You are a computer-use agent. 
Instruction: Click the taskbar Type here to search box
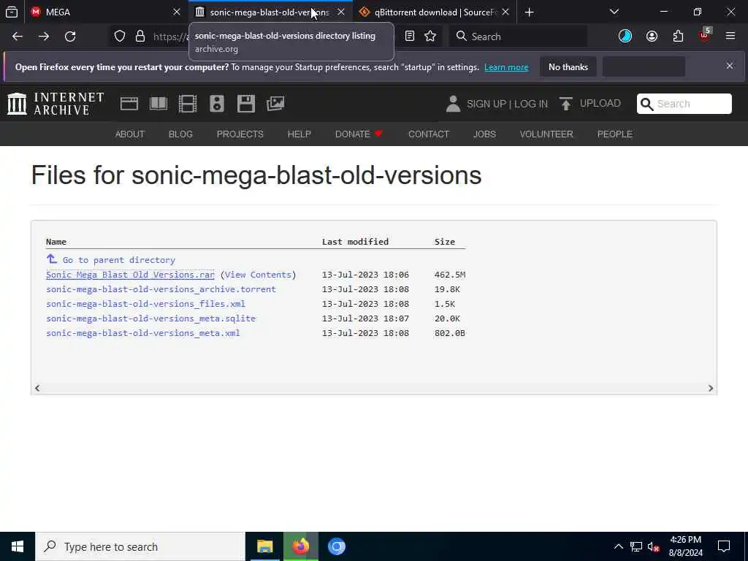pos(140,546)
